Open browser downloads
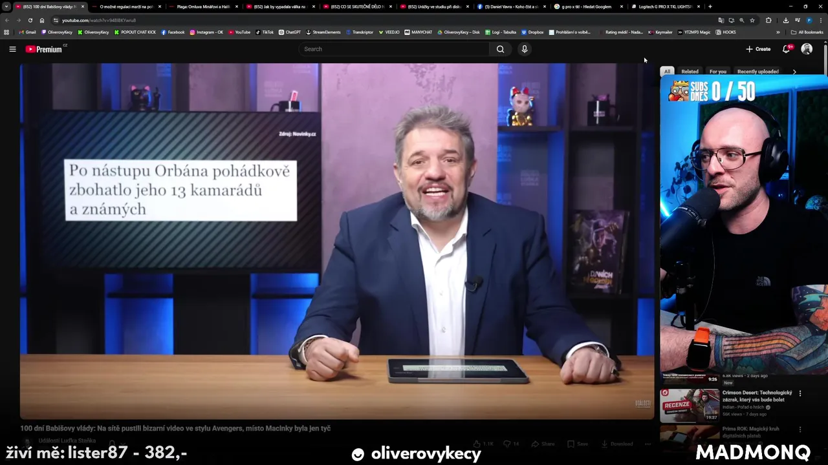The height and width of the screenshot is (465, 828). point(785,20)
